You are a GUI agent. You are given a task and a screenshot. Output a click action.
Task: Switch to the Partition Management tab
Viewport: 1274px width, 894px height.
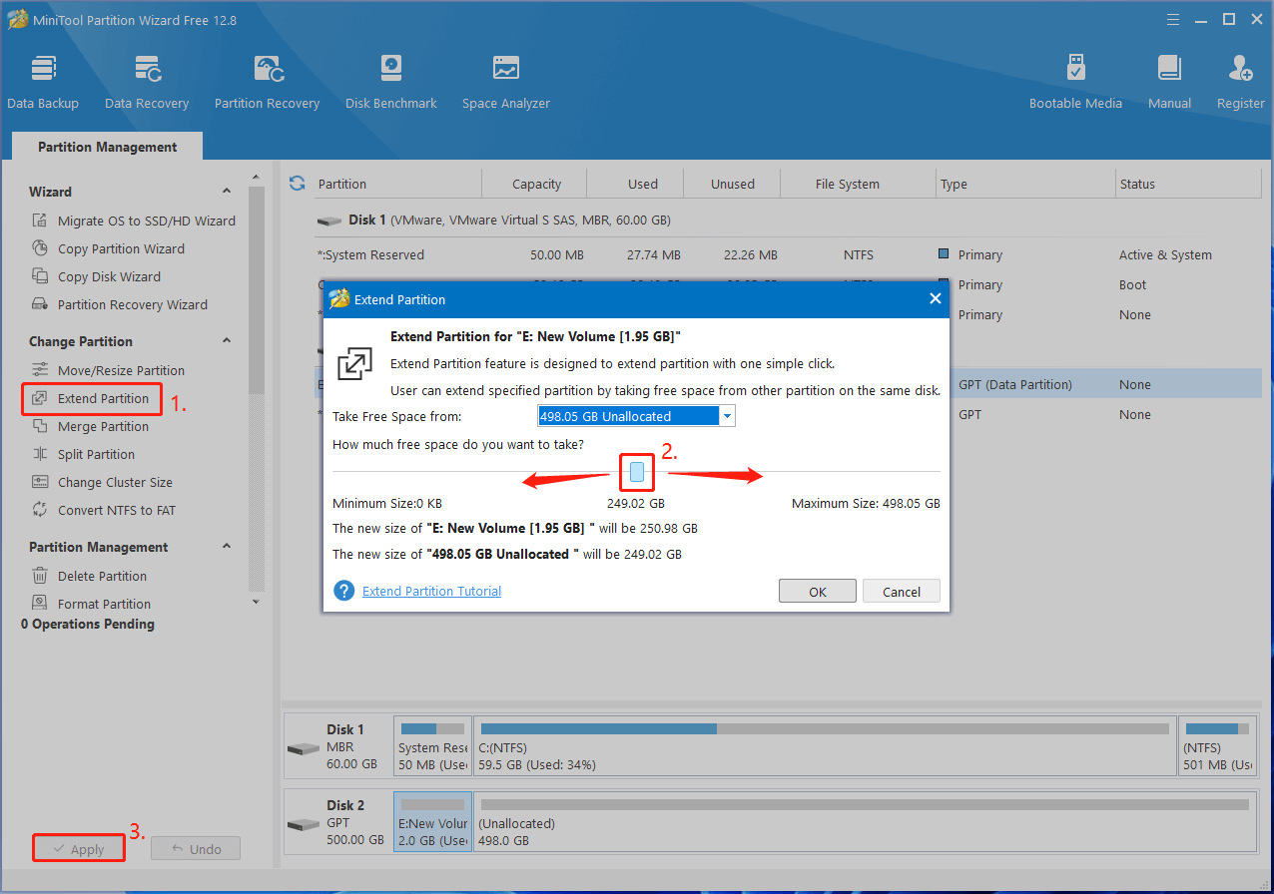(108, 147)
